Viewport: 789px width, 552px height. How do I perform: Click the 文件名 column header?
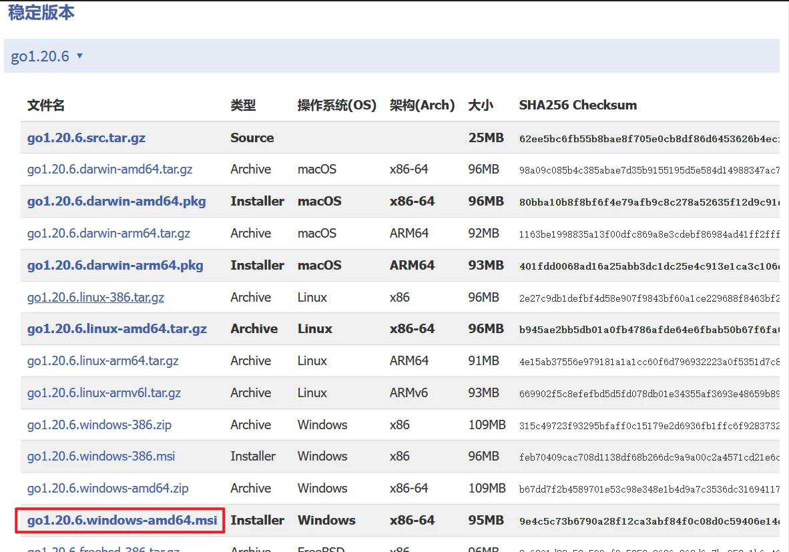click(46, 105)
